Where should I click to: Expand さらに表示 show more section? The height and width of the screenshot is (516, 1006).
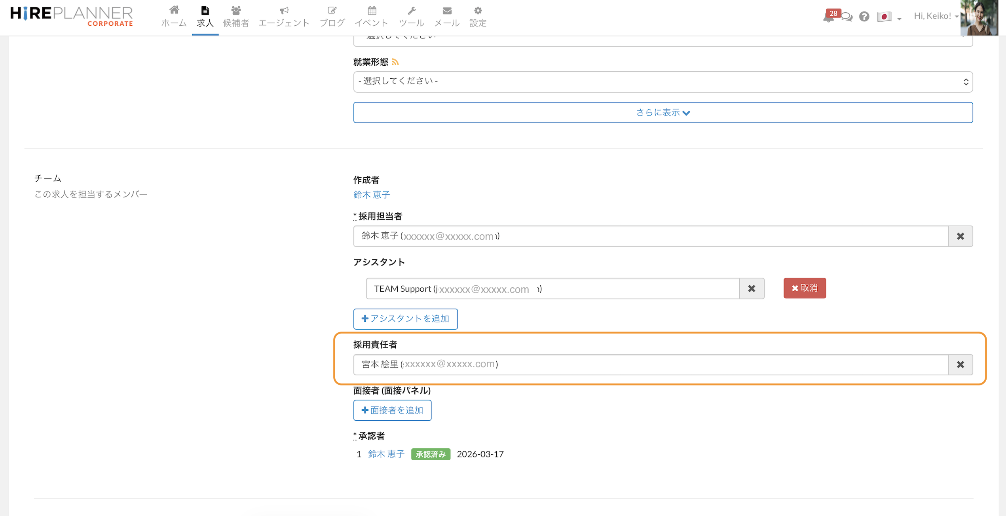click(x=663, y=112)
